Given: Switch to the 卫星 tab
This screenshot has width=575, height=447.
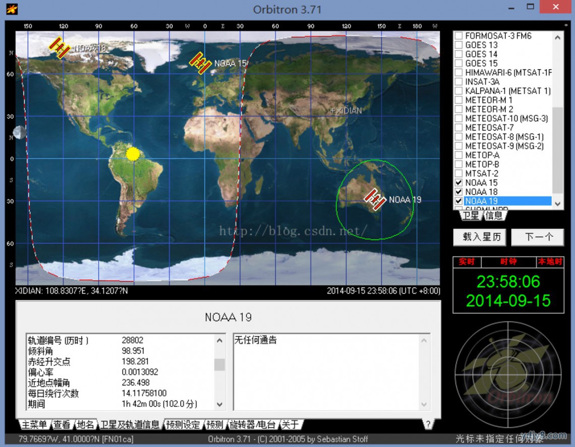Looking at the screenshot, I should [471, 216].
